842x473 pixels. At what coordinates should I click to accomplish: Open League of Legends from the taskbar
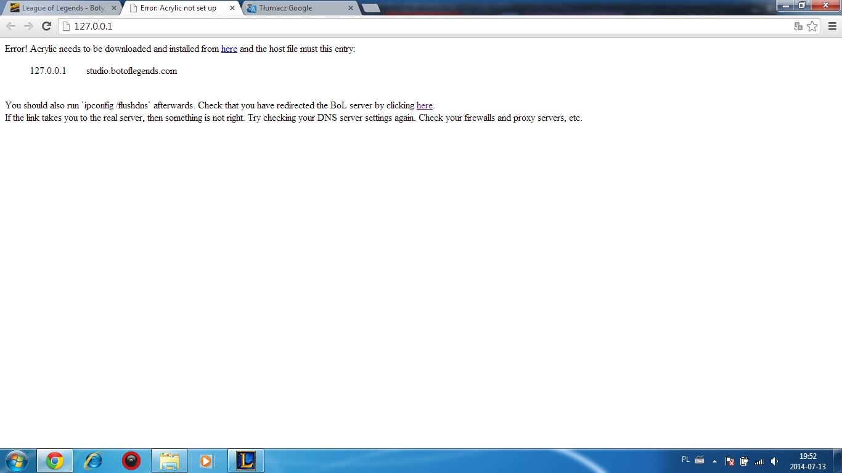(246, 461)
